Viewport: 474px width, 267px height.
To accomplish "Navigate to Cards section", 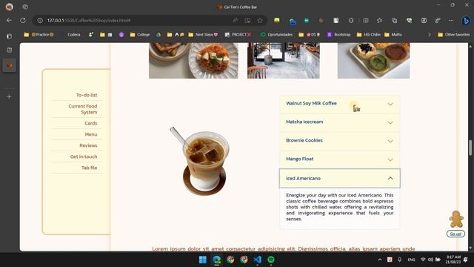I will [90, 123].
